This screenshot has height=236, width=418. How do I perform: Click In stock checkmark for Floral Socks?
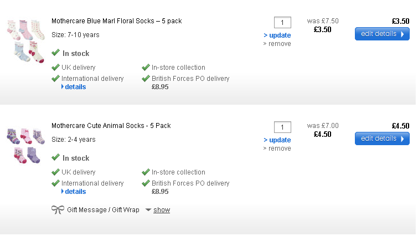coord(55,53)
